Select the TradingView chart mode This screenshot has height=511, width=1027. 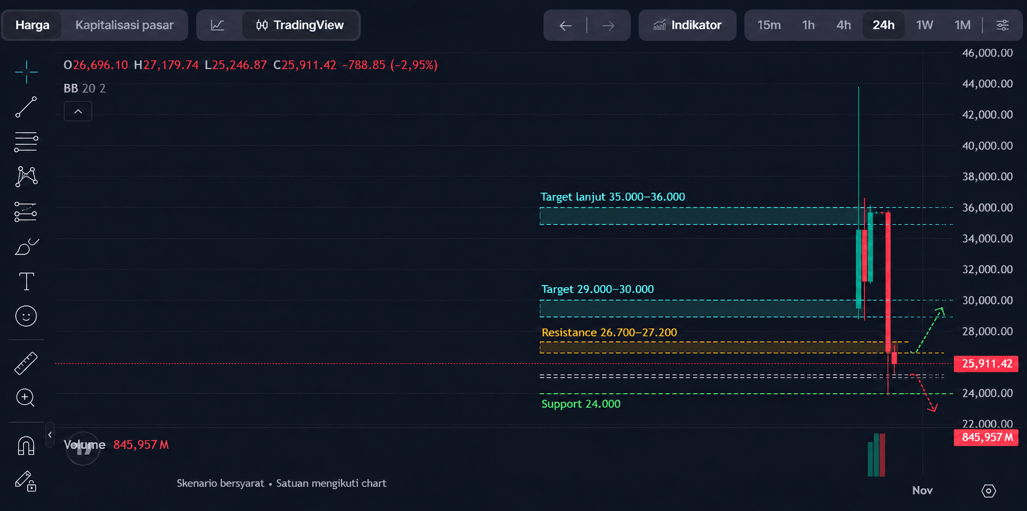300,25
